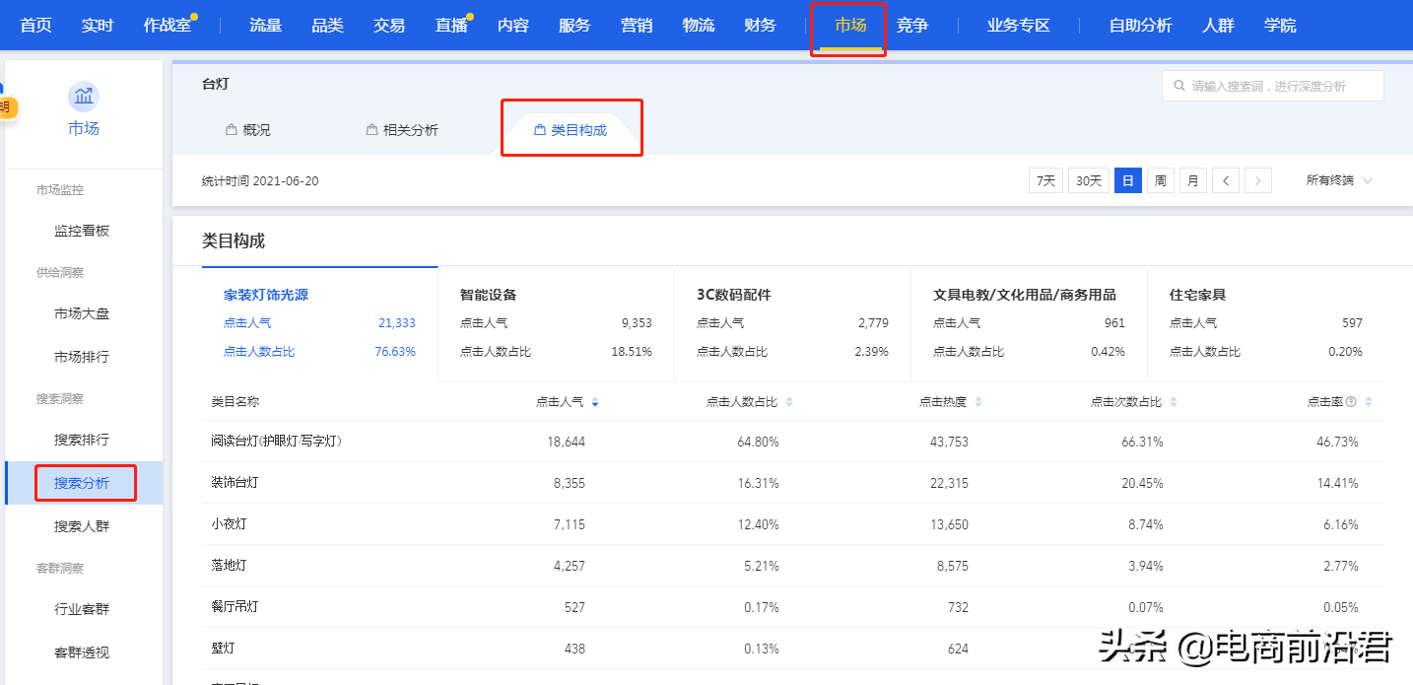
Task: Click the 相关分析 briefcase icon
Action: [373, 128]
